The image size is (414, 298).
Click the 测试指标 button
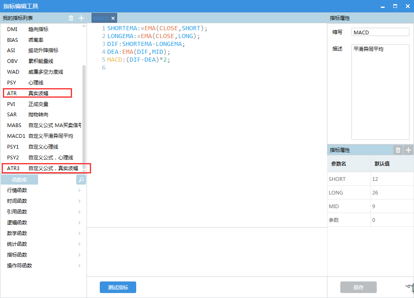[x=118, y=287]
